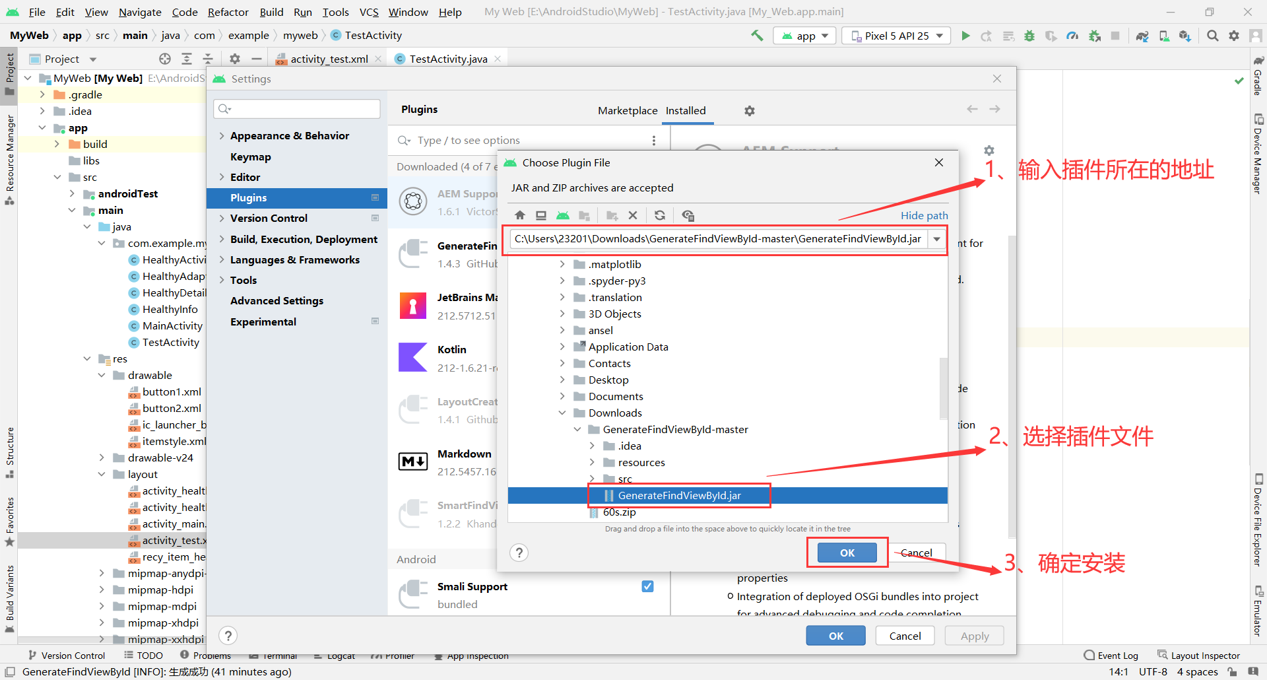
Task: Open the Device Manager toolbar icon
Action: (1164, 36)
